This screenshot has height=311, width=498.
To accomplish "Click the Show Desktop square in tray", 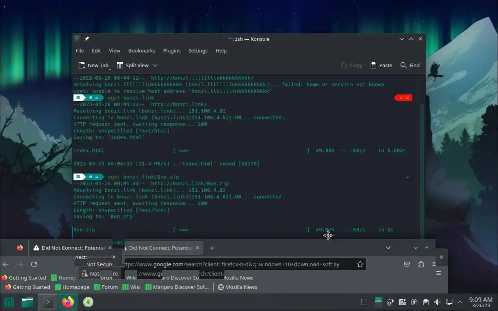I will [x=364, y=302].
